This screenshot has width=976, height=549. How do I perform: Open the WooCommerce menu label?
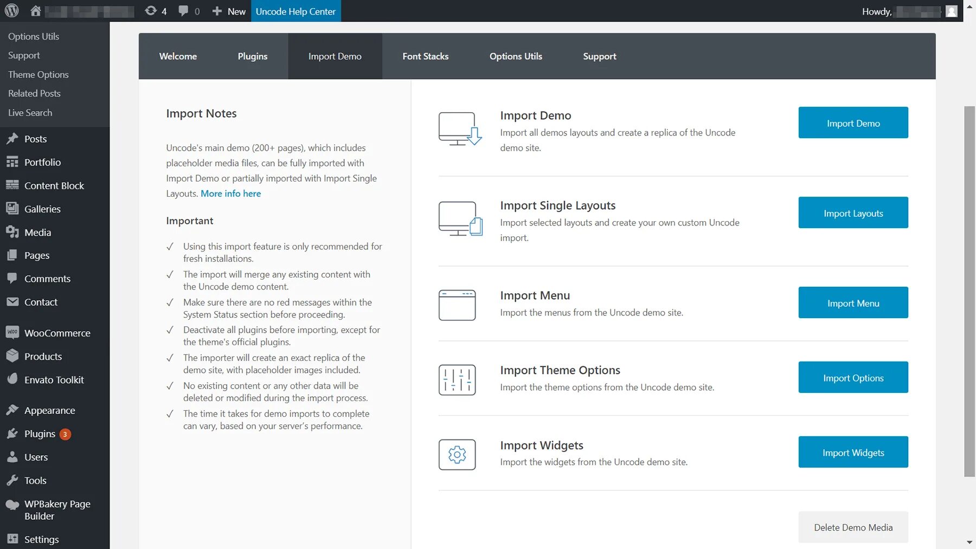pos(57,333)
